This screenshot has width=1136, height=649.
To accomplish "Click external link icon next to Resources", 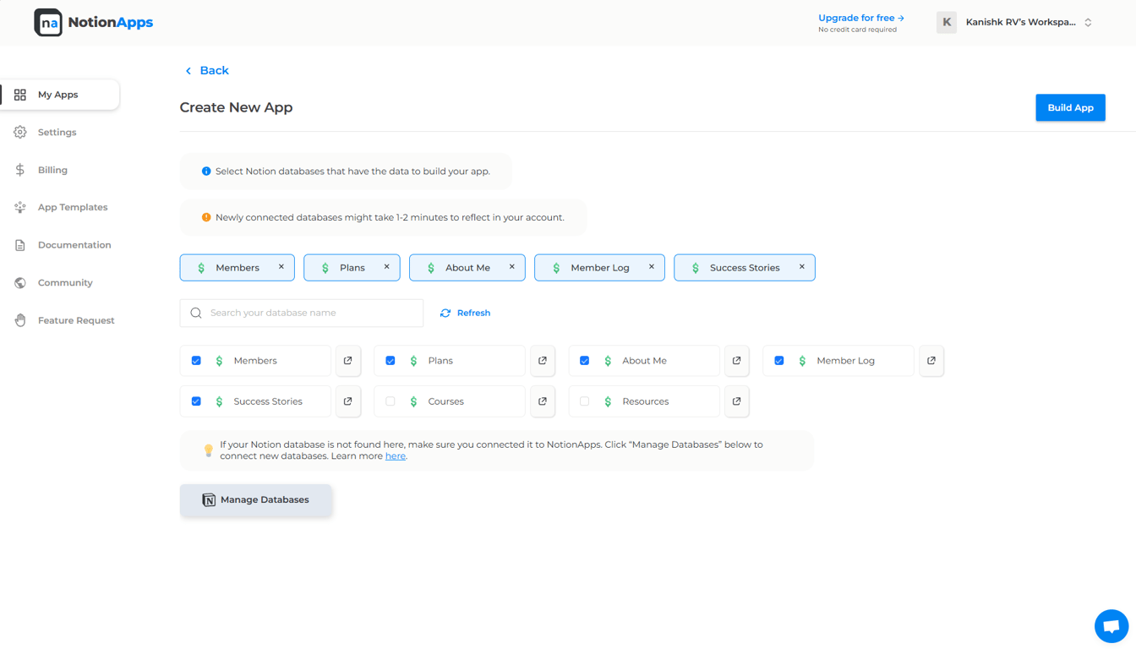I will 737,401.
